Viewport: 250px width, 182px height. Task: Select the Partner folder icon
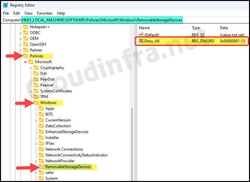pos(26,50)
